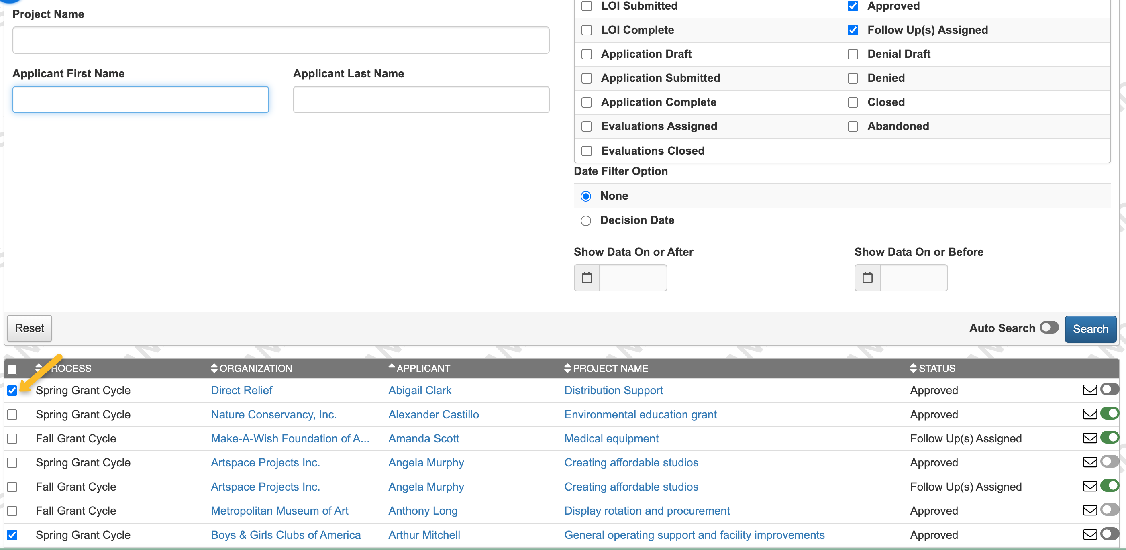The height and width of the screenshot is (550, 1126).
Task: Open the Medical equipment project link
Action: click(x=611, y=438)
